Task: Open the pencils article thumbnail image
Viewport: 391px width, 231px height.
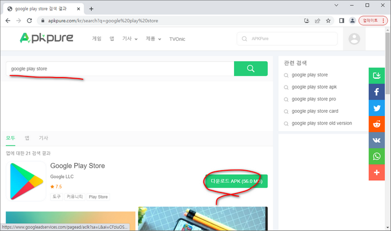Action: (203, 218)
